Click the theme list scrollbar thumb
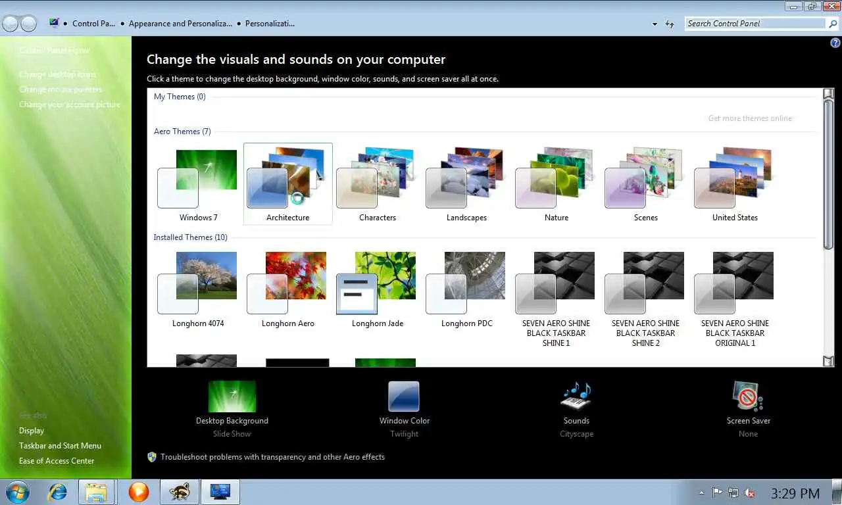 pyautogui.click(x=829, y=174)
